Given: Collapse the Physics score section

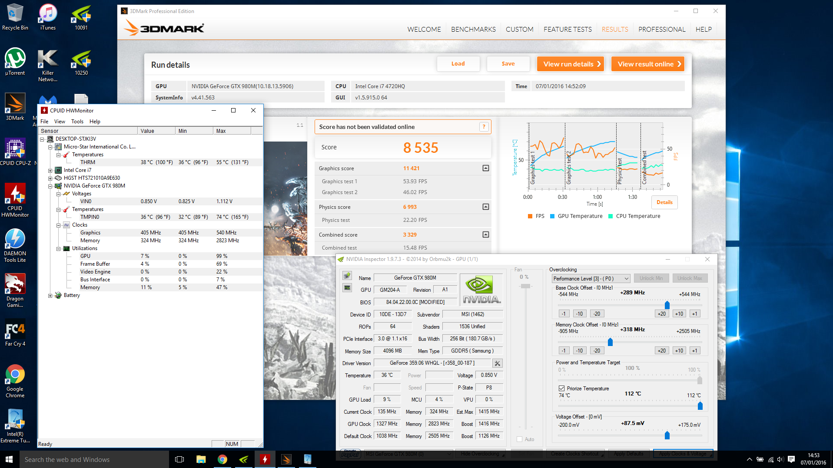Looking at the screenshot, I should click(486, 207).
